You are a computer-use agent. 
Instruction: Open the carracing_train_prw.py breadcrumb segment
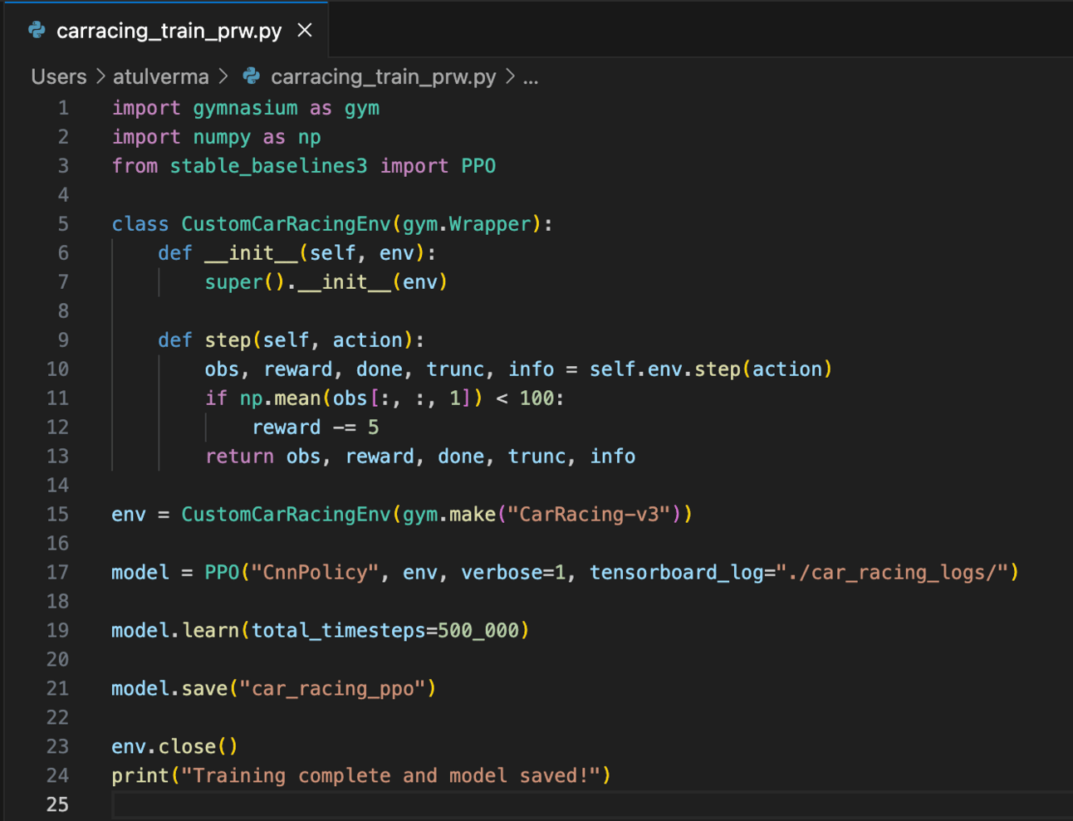click(384, 77)
